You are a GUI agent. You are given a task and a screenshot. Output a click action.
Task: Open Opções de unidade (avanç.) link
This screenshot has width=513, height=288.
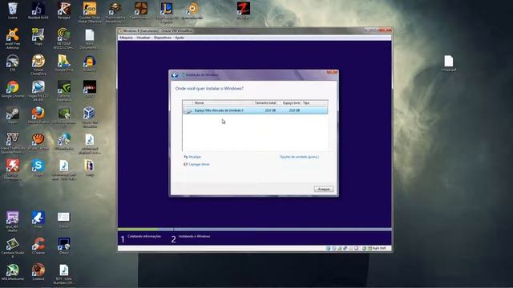point(299,157)
